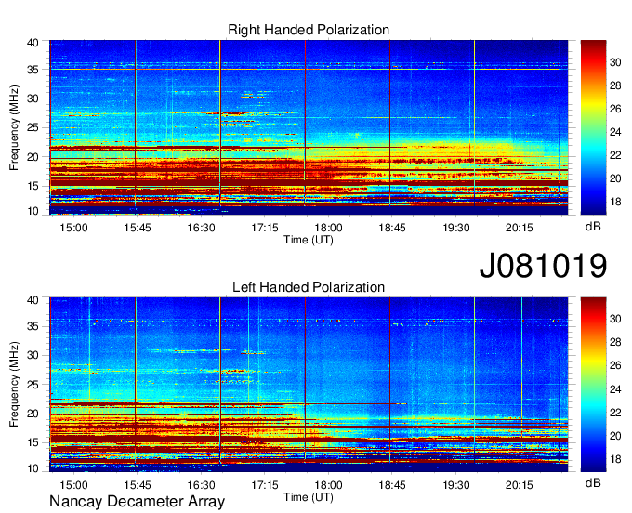
Task: Click the Right Handed plot's color scale bar
Action: [x=593, y=127]
